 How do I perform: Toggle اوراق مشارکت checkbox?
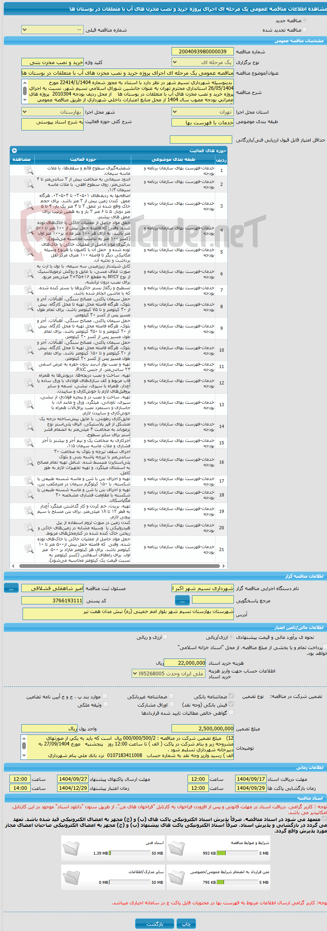tap(172, 704)
